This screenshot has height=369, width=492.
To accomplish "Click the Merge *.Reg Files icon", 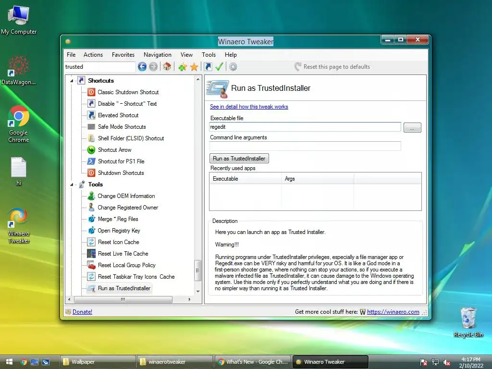I will point(91,219).
